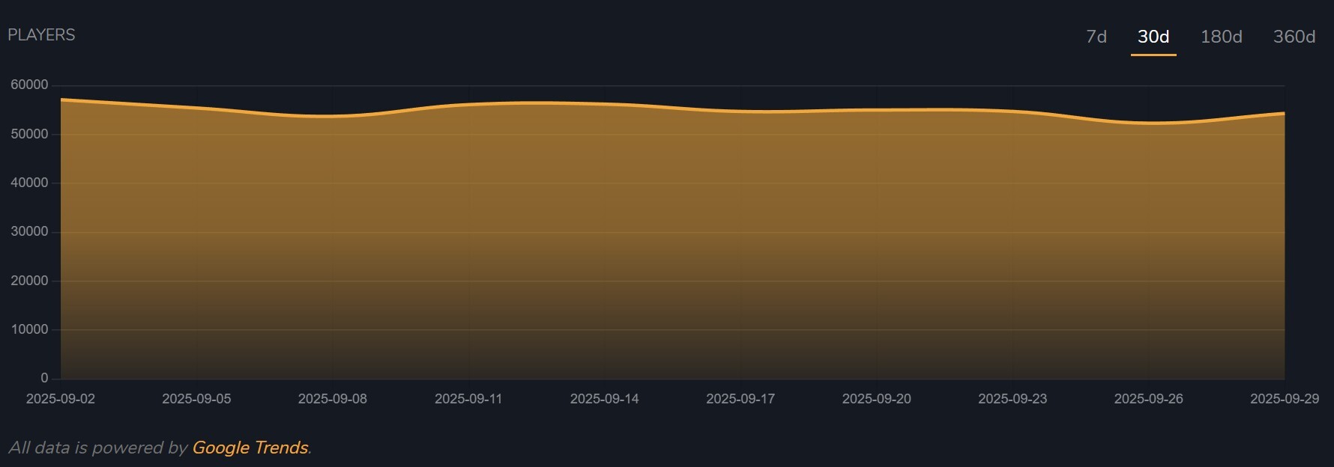Image resolution: width=1334 pixels, height=467 pixels.
Task: Click the PLAYERS chart heading
Action: click(41, 35)
